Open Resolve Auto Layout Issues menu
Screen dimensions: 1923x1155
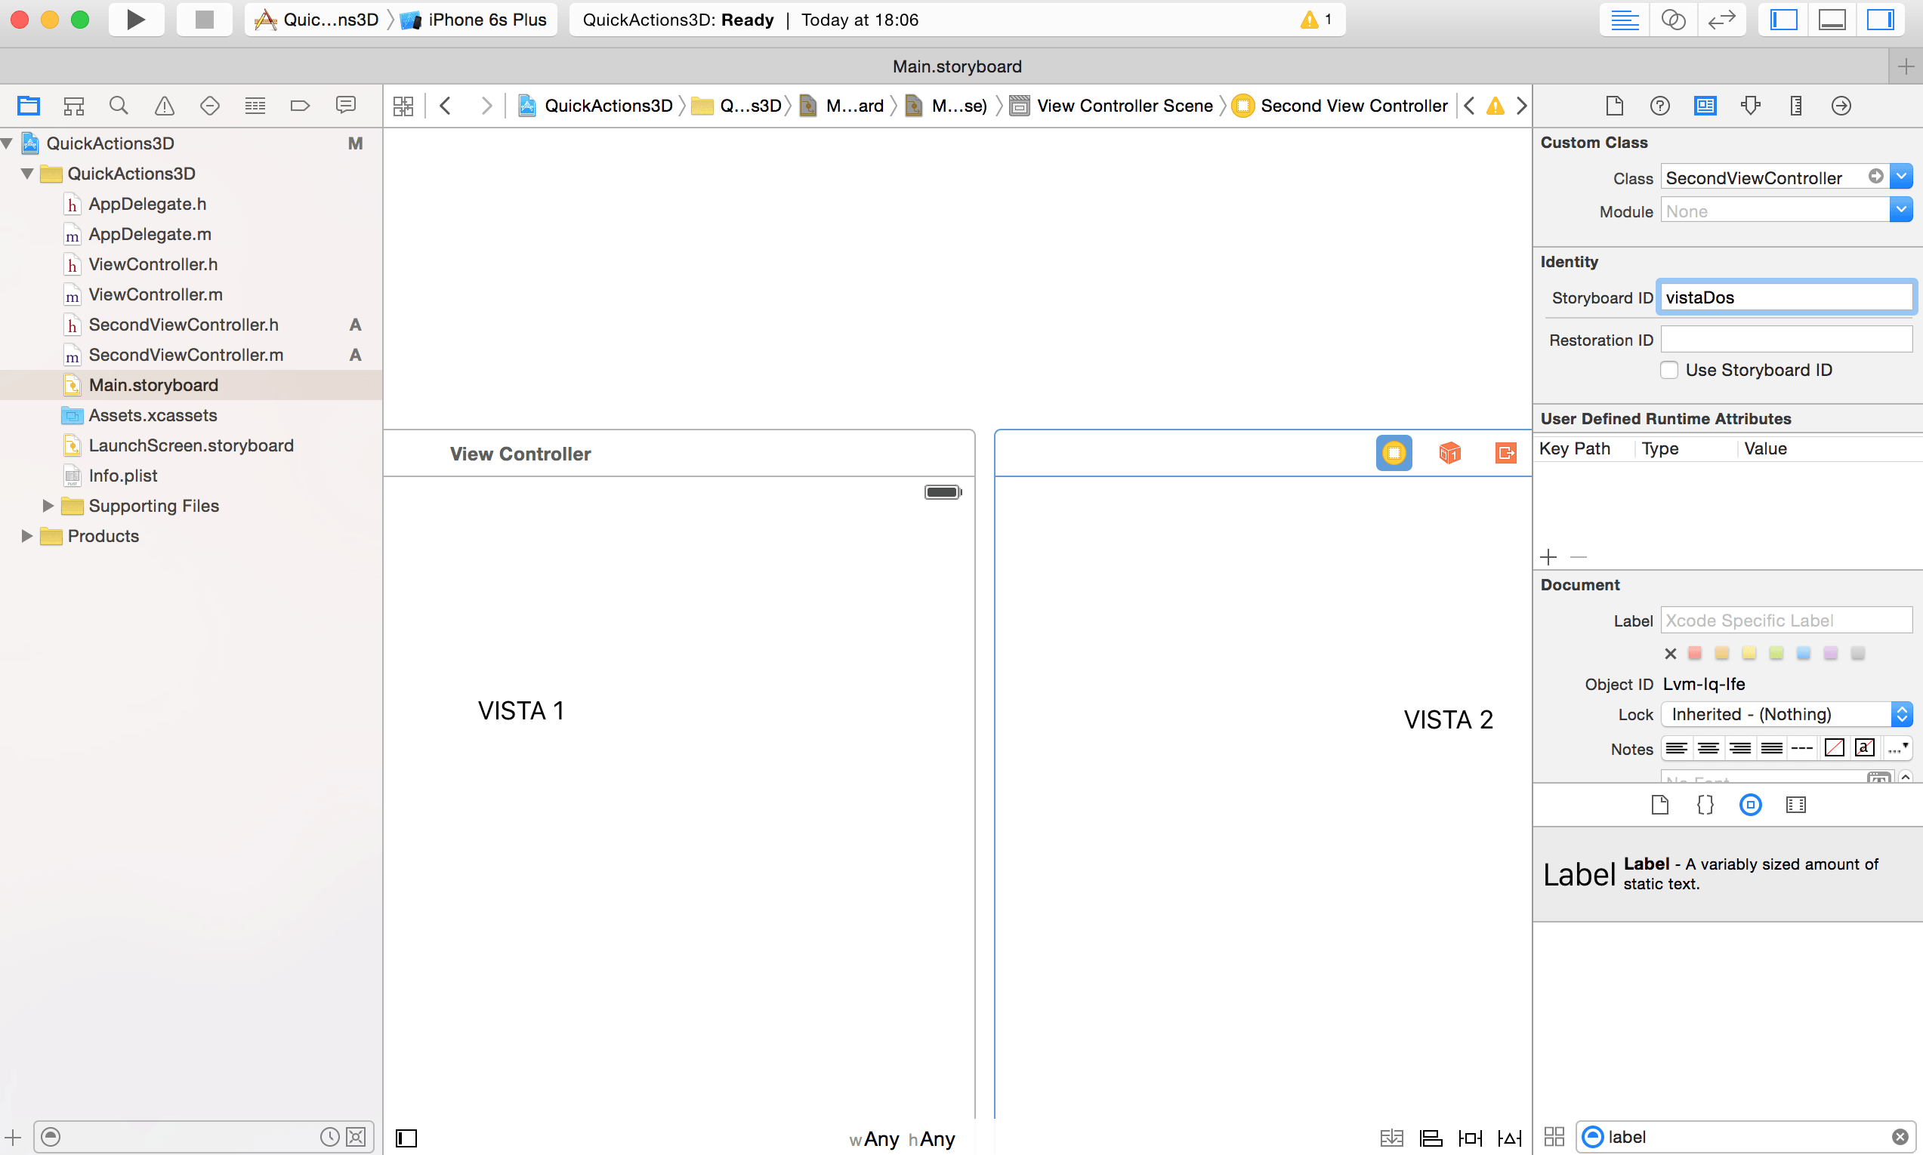coord(1510,1138)
